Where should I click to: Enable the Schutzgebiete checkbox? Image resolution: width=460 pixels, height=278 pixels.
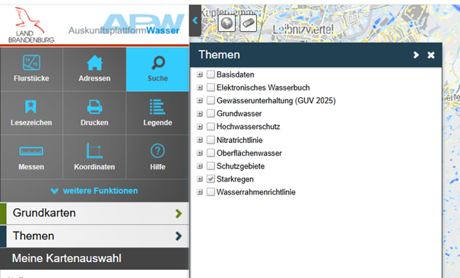pos(211,166)
